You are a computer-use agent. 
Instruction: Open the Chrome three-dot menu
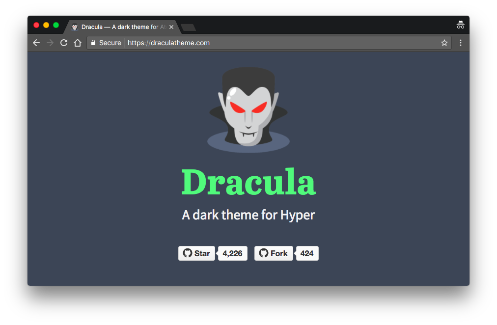pos(461,43)
